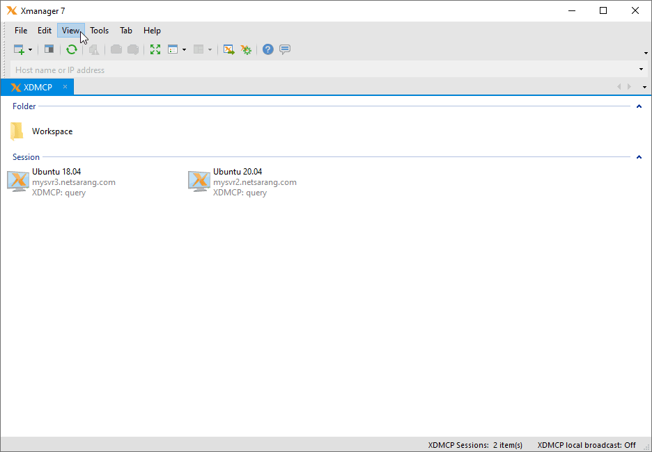The height and width of the screenshot is (452, 652).
Task: Open the New session dropdown arrow
Action: tap(31, 50)
